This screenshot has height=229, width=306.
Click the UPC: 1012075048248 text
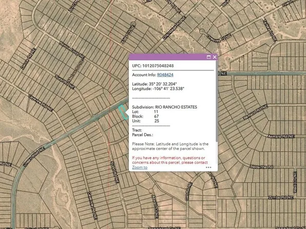pos(153,66)
